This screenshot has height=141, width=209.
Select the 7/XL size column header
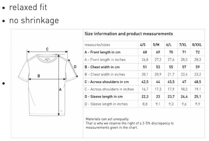[183, 45]
